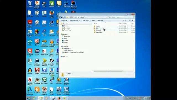
Task: Expand the breadcrumb arrow after Projects
Action: pos(85,17)
